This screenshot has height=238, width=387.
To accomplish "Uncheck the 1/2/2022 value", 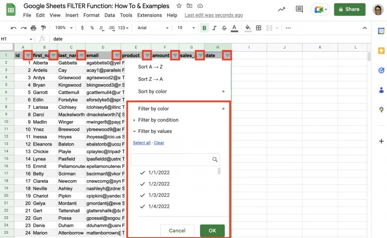I will (x=142, y=184).
